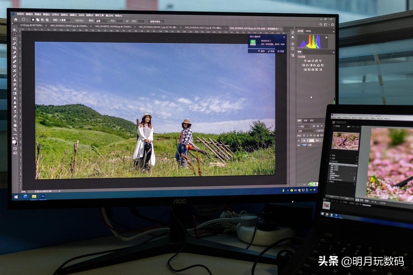Open the layer filter 类型 dropdown
This screenshot has height=275, width=413.
pyautogui.click(x=304, y=126)
